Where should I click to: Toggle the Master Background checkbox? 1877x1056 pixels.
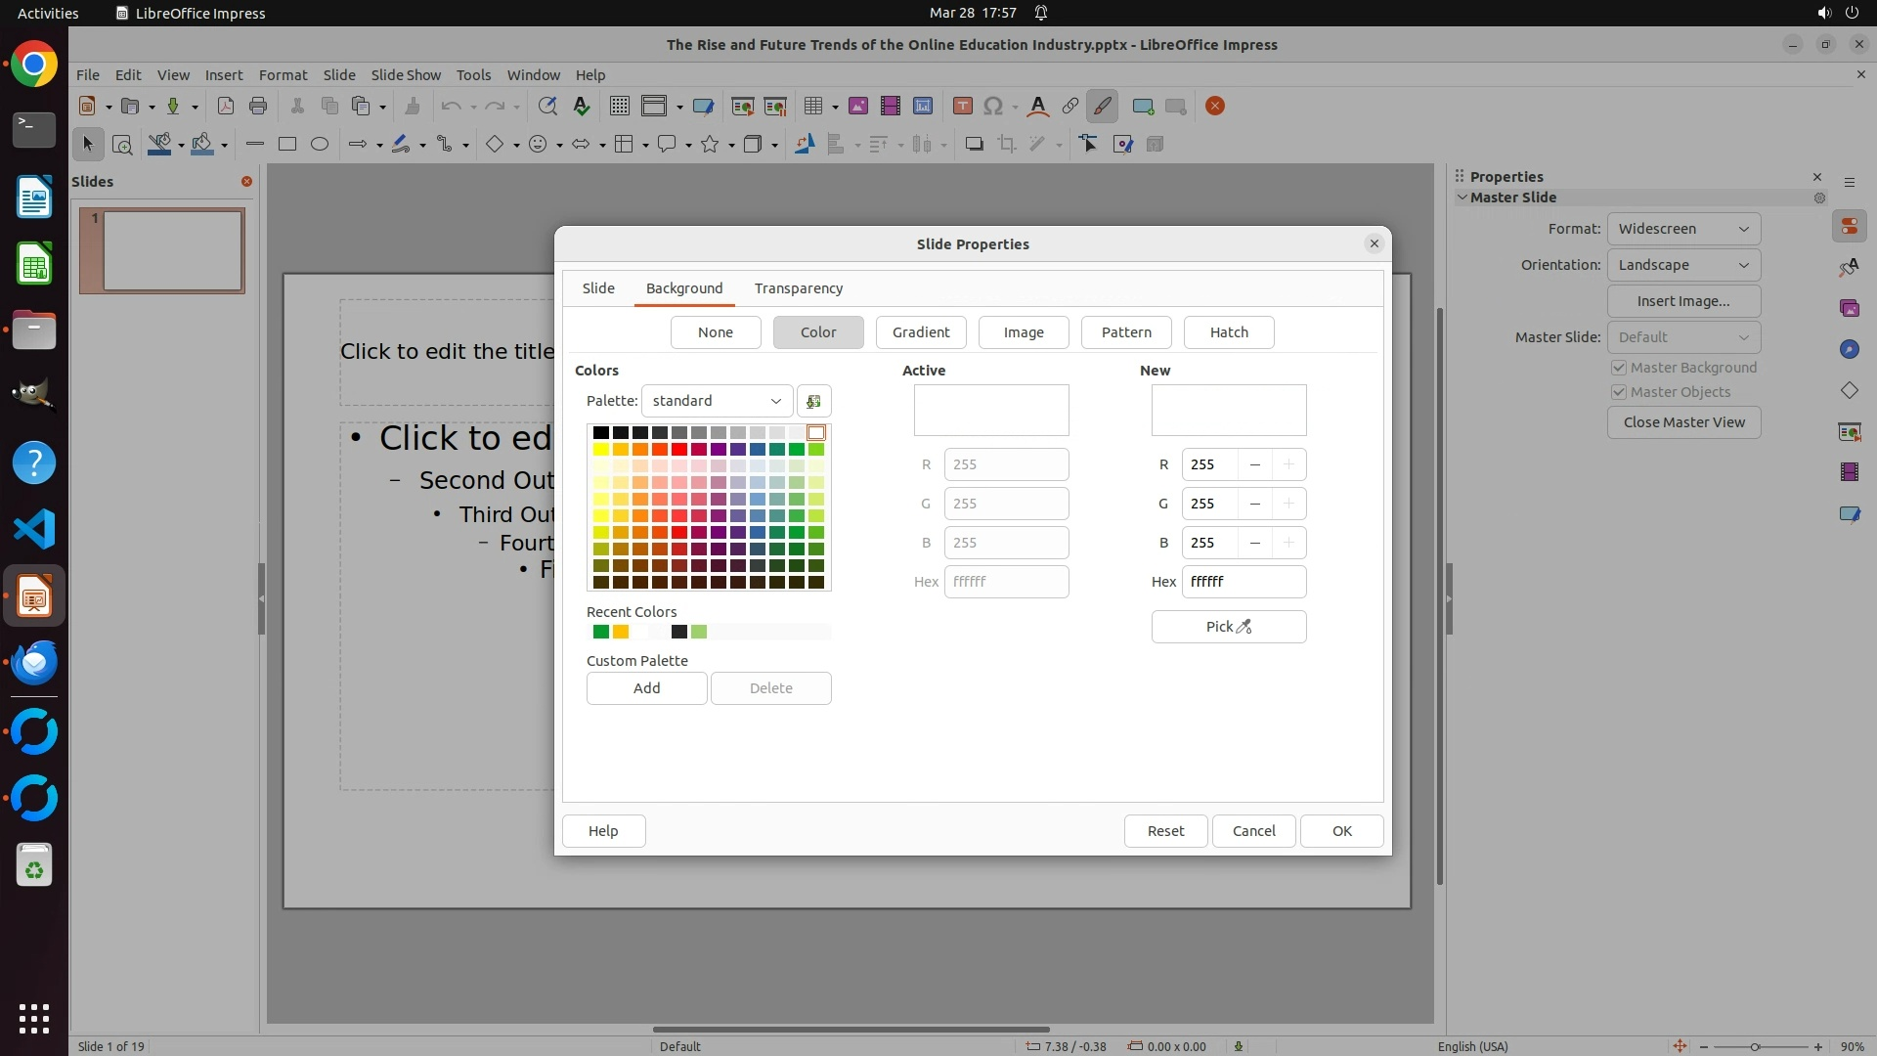click(1619, 368)
